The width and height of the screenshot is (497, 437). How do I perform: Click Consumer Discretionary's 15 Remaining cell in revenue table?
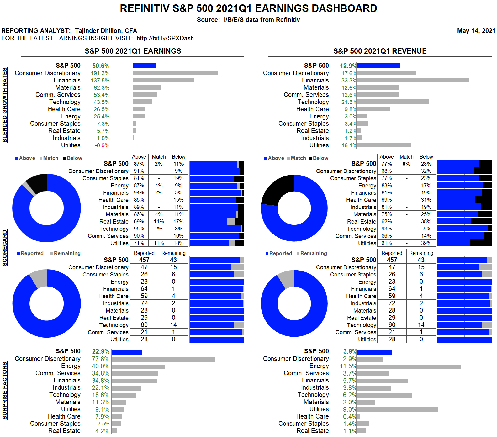click(x=421, y=267)
